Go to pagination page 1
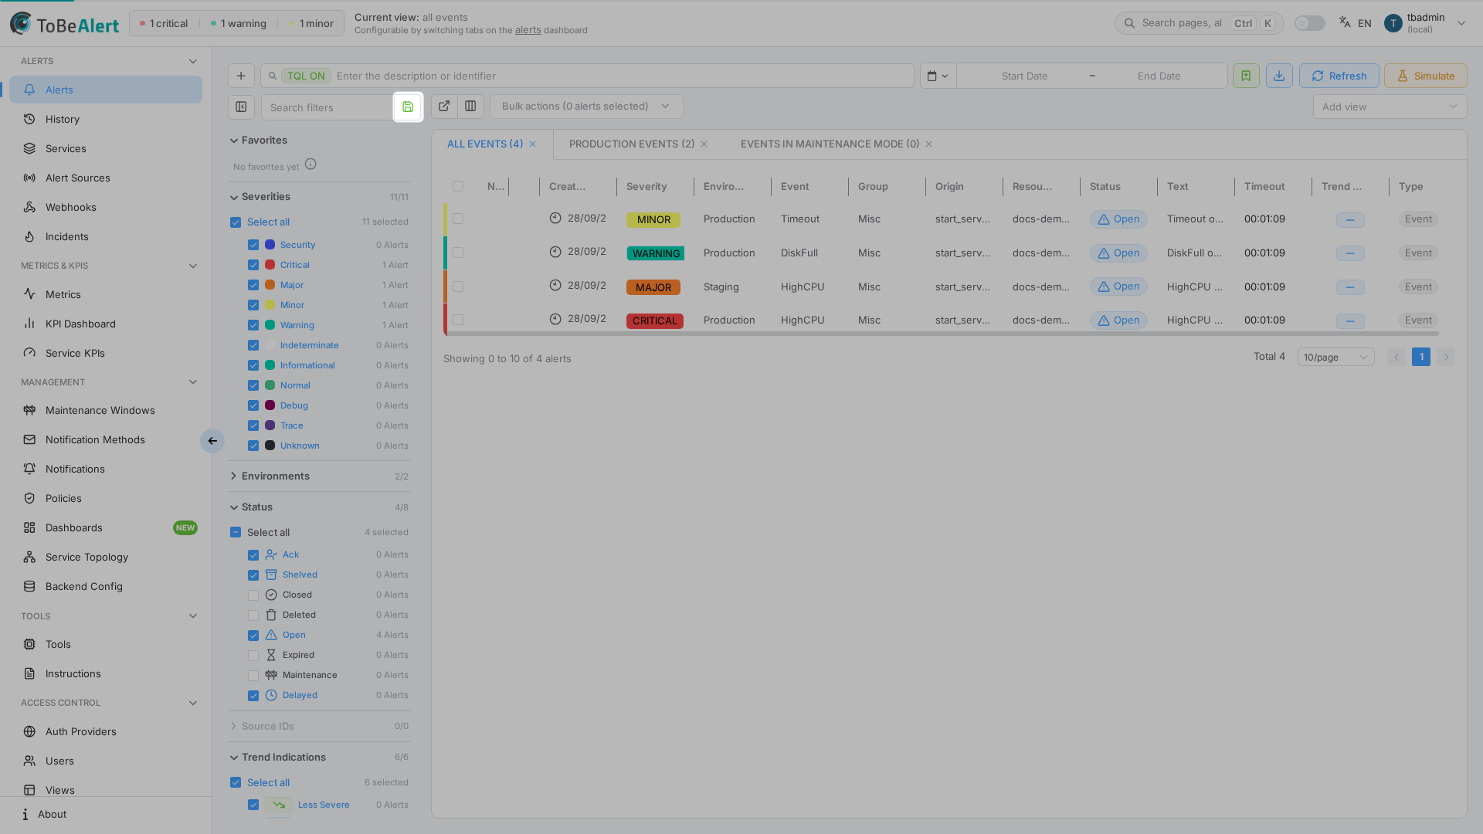Viewport: 1483px width, 834px height. point(1421,357)
